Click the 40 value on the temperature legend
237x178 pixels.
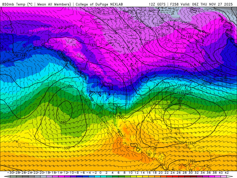point(221,173)
